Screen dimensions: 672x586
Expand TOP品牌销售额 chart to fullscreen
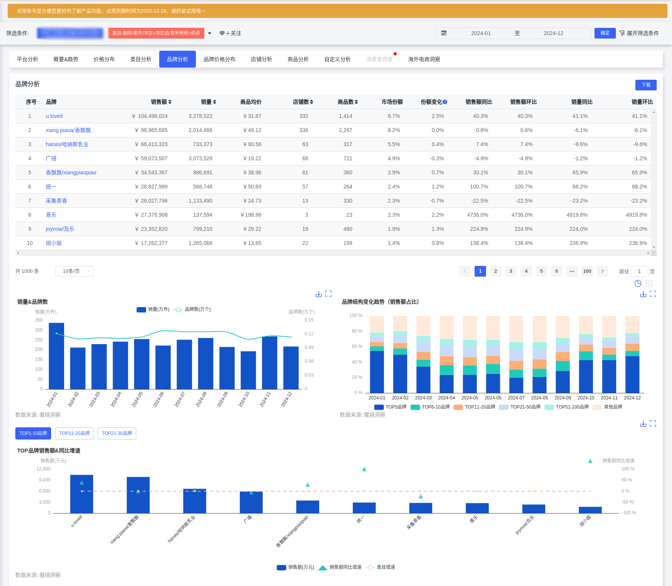[x=653, y=423]
